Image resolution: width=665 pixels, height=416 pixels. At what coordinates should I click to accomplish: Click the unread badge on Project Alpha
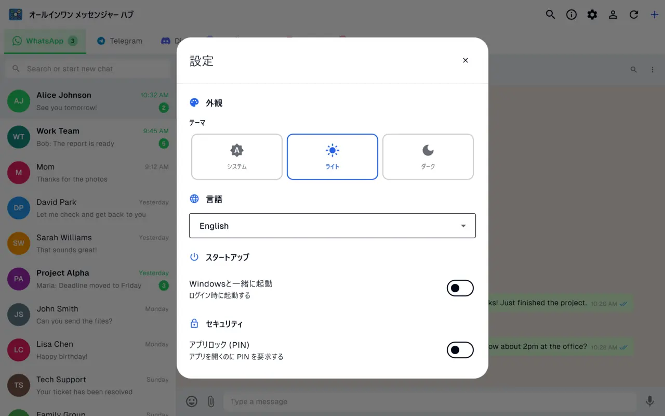pos(164,285)
